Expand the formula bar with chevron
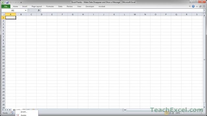207x116 pixels. (x=204, y=10)
